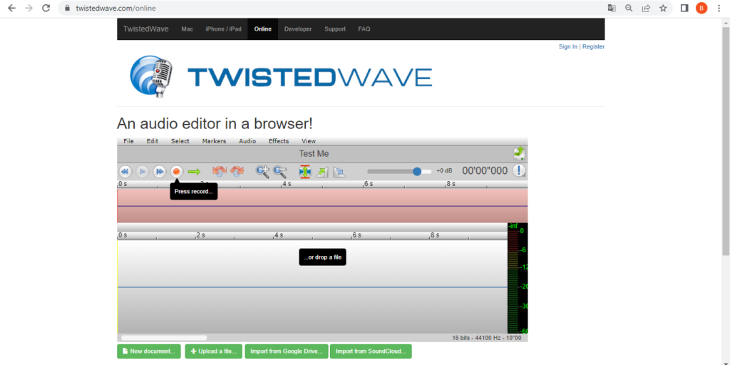Image resolution: width=730 pixels, height=365 pixels.
Task: Click the redo icon
Action: click(237, 171)
